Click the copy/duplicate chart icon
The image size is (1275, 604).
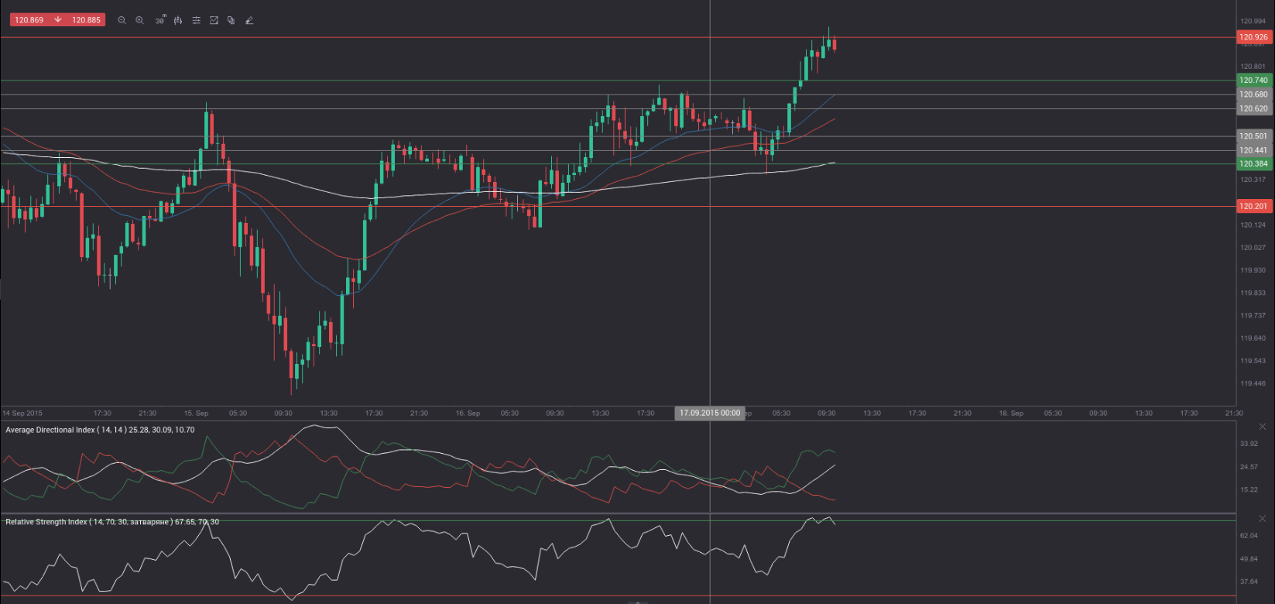tap(231, 20)
